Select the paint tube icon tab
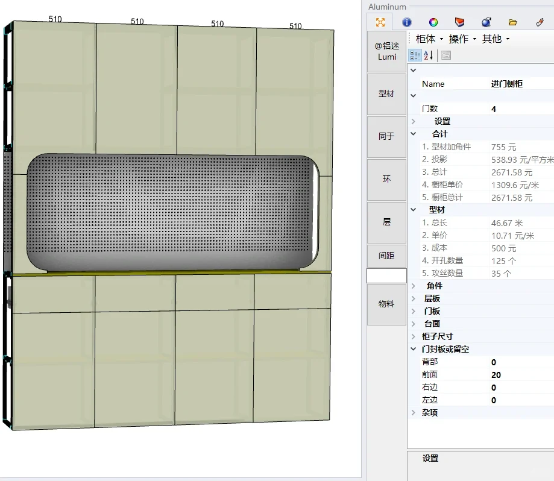The height and width of the screenshot is (481, 554). (540, 22)
